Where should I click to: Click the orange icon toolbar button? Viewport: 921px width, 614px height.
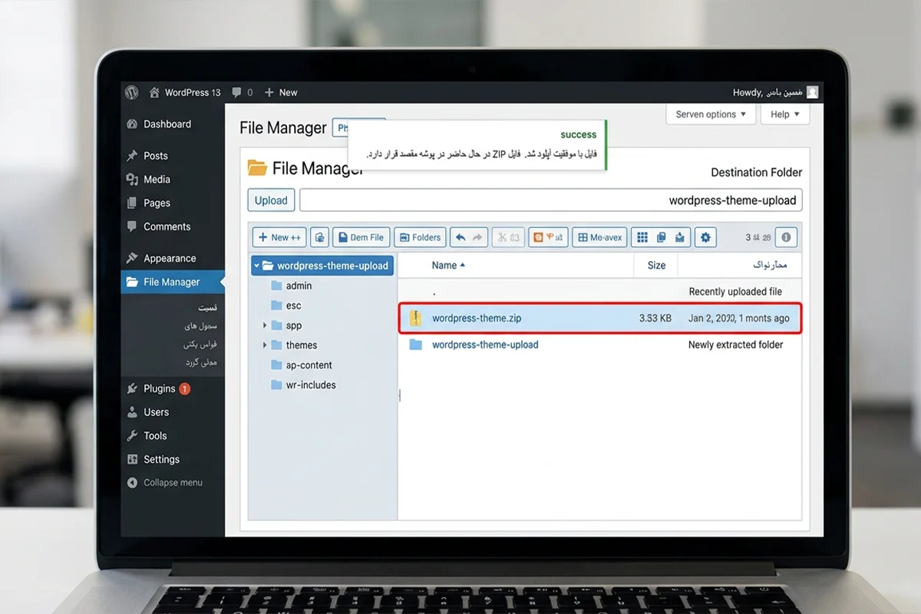coord(548,237)
